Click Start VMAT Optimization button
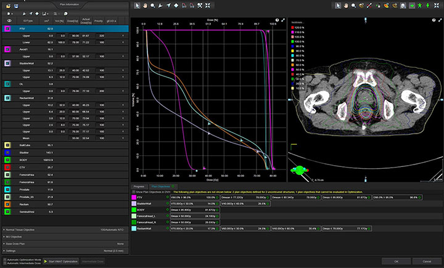 pos(60,261)
